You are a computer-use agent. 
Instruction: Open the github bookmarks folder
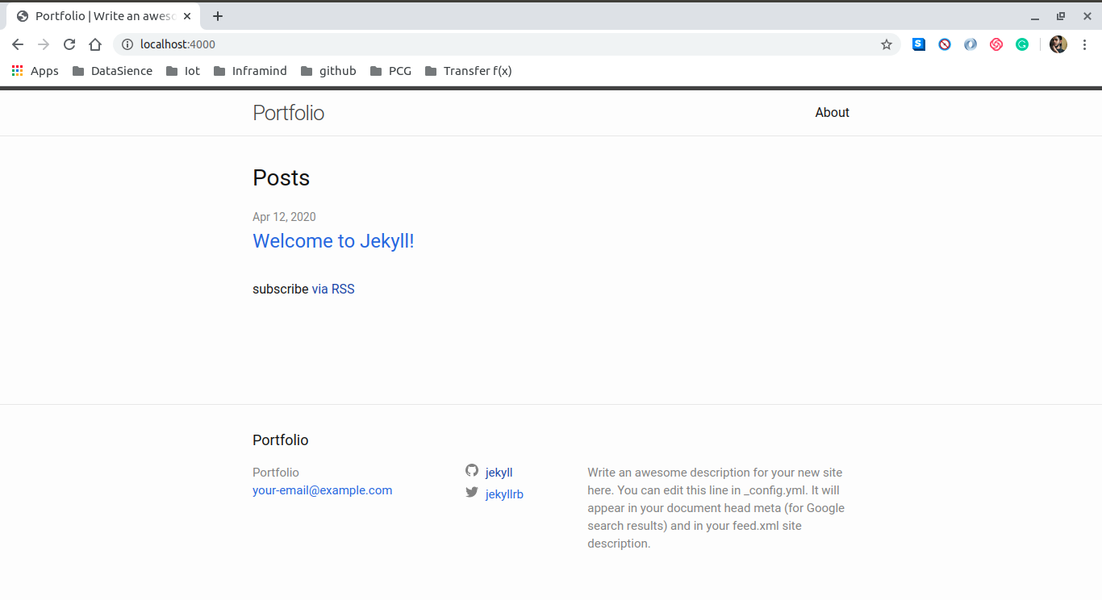coord(328,71)
